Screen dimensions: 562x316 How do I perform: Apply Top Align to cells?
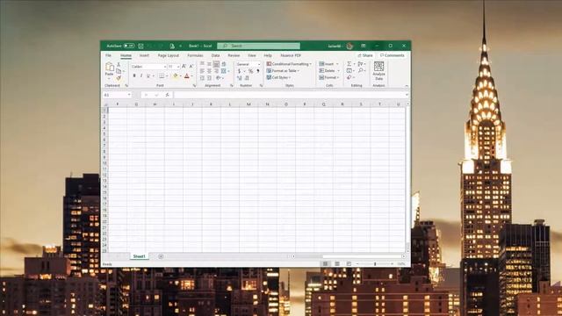point(202,64)
